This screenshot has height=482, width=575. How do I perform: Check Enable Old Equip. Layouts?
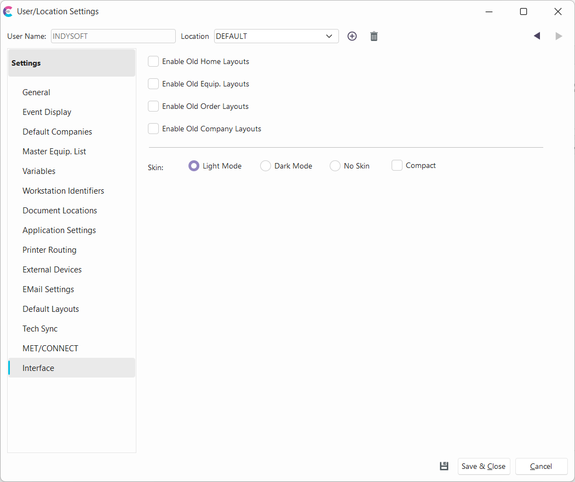(x=153, y=84)
